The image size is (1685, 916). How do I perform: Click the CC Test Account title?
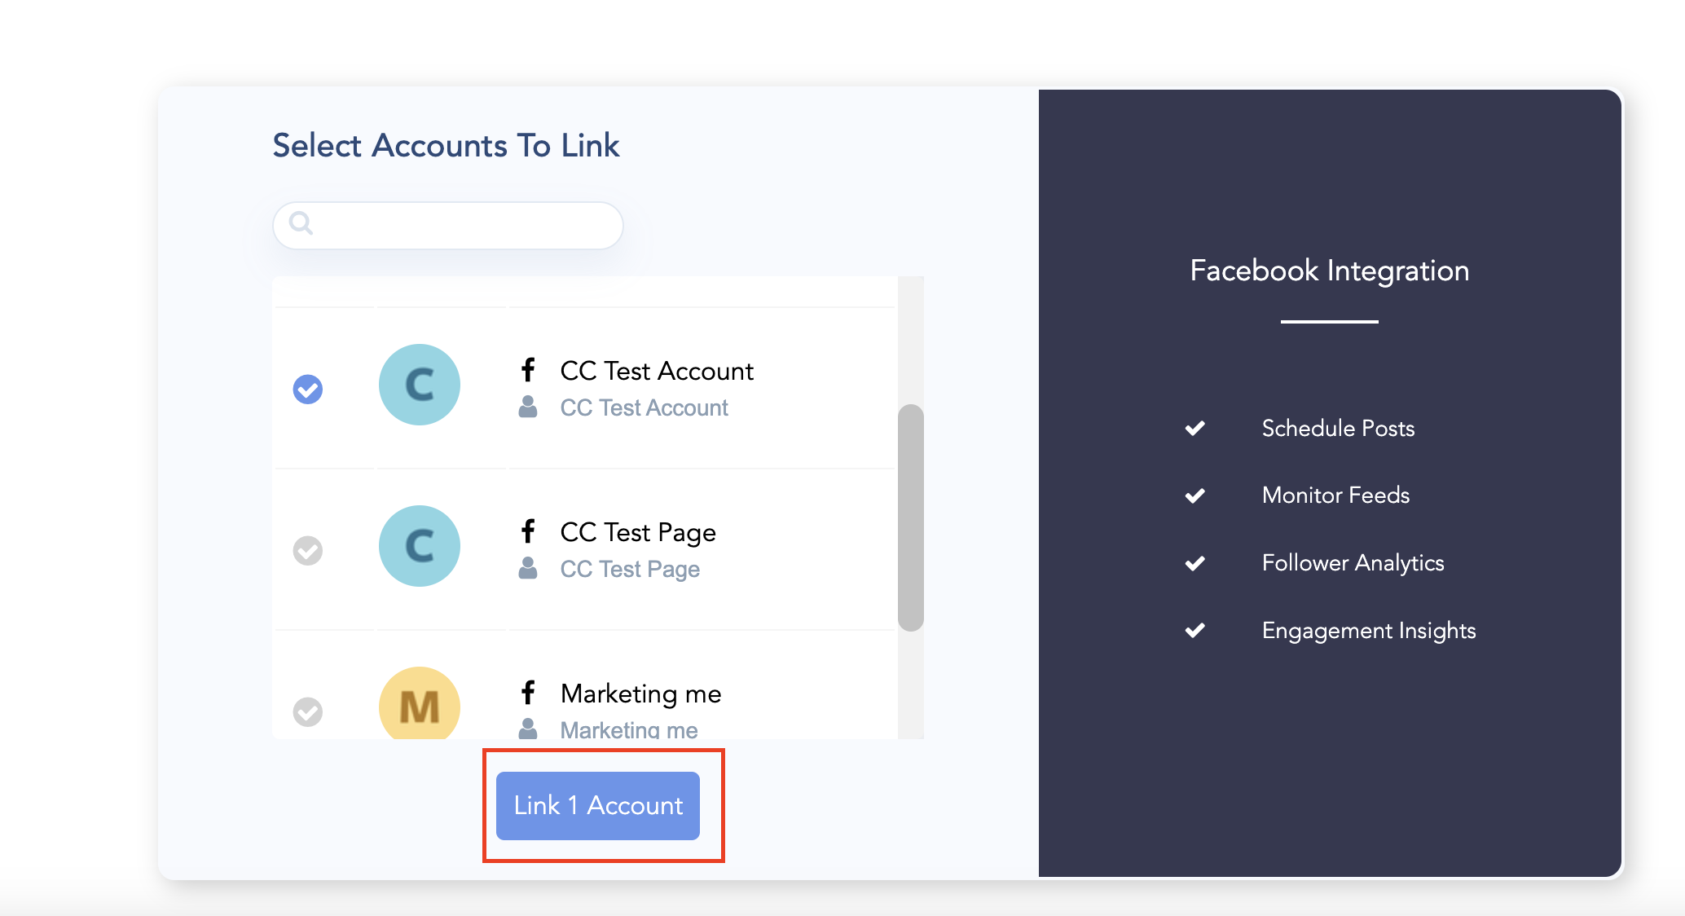[x=657, y=371]
